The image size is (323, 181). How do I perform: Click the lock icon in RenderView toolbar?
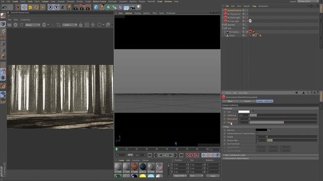(81, 25)
